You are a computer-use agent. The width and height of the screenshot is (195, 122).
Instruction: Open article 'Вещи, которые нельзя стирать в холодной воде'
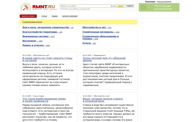click(103, 100)
